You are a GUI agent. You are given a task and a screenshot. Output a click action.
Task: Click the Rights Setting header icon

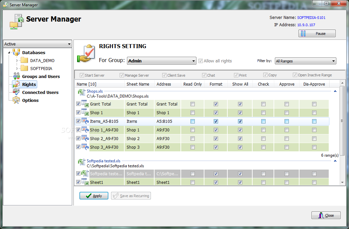[86, 53]
